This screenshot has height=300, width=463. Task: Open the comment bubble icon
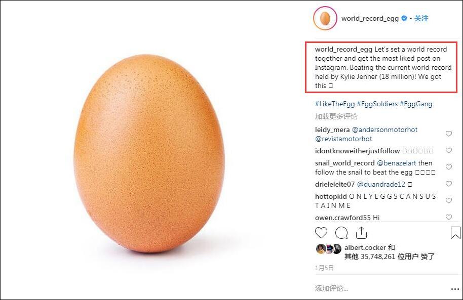click(x=341, y=233)
